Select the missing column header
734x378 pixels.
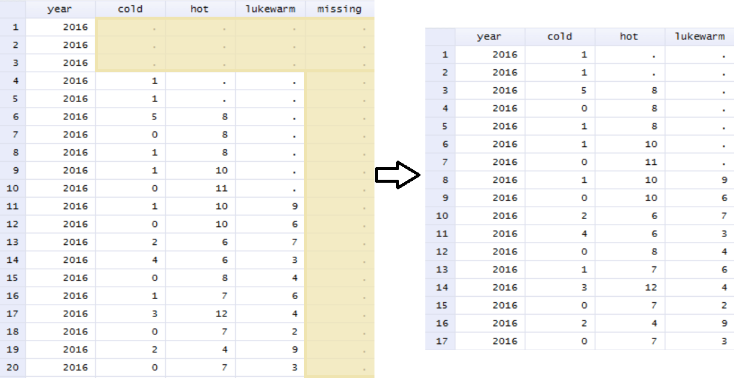click(x=339, y=9)
